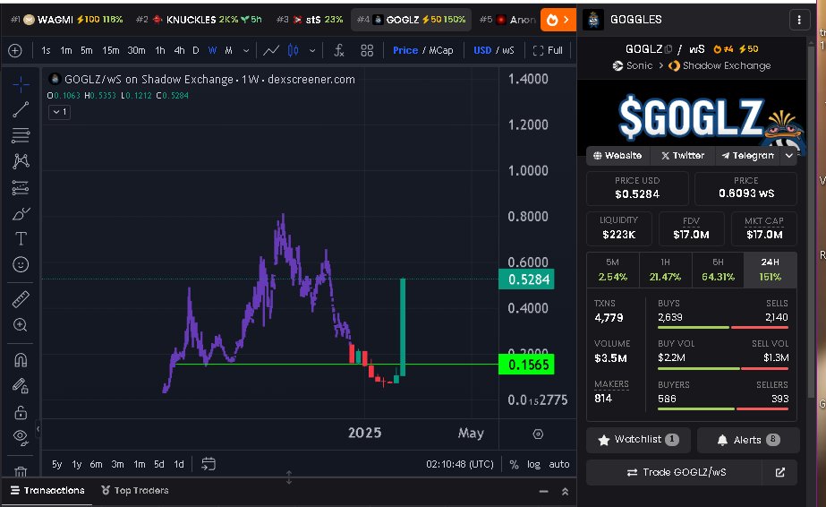Toggle stay in drawing mode
Screen dimensions: 826x507
[21, 386]
